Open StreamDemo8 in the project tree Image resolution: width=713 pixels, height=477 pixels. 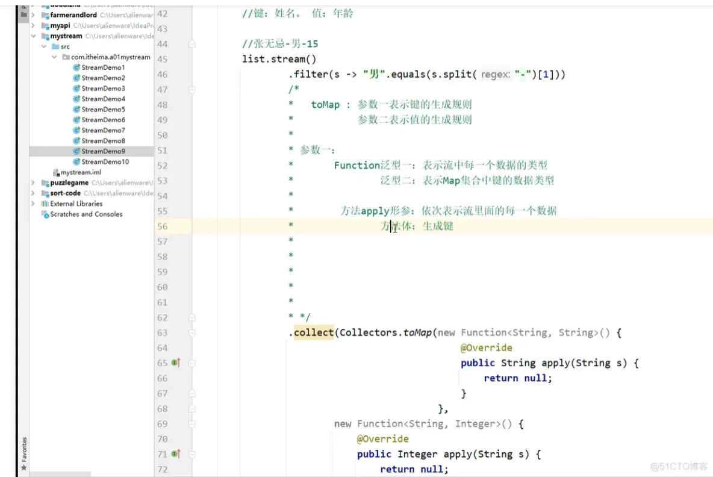[103, 141]
